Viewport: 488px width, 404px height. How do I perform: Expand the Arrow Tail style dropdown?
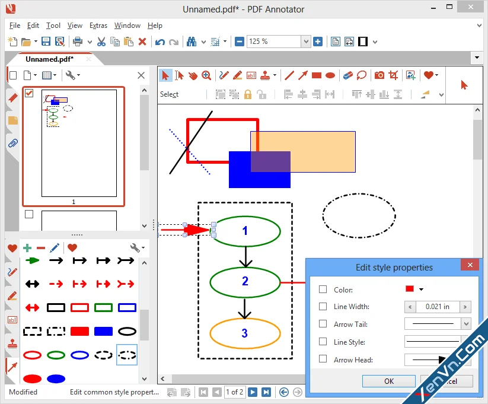click(x=466, y=324)
